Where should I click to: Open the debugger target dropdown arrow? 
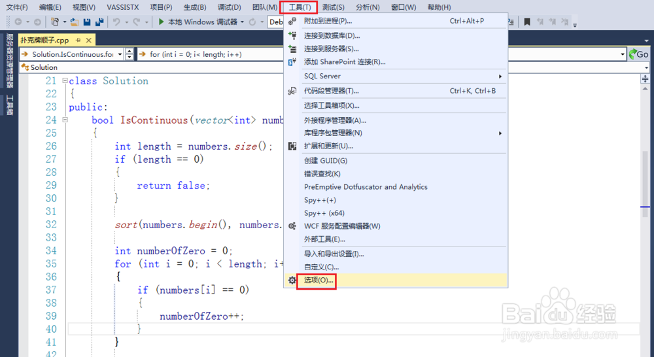pos(242,22)
